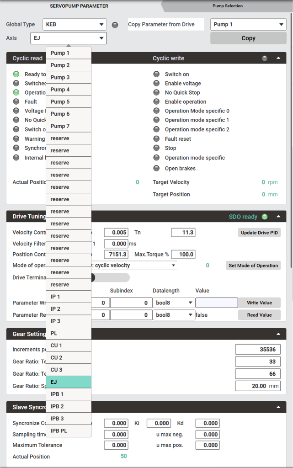Click the Copy button
The image size is (293, 468).
pos(248,38)
